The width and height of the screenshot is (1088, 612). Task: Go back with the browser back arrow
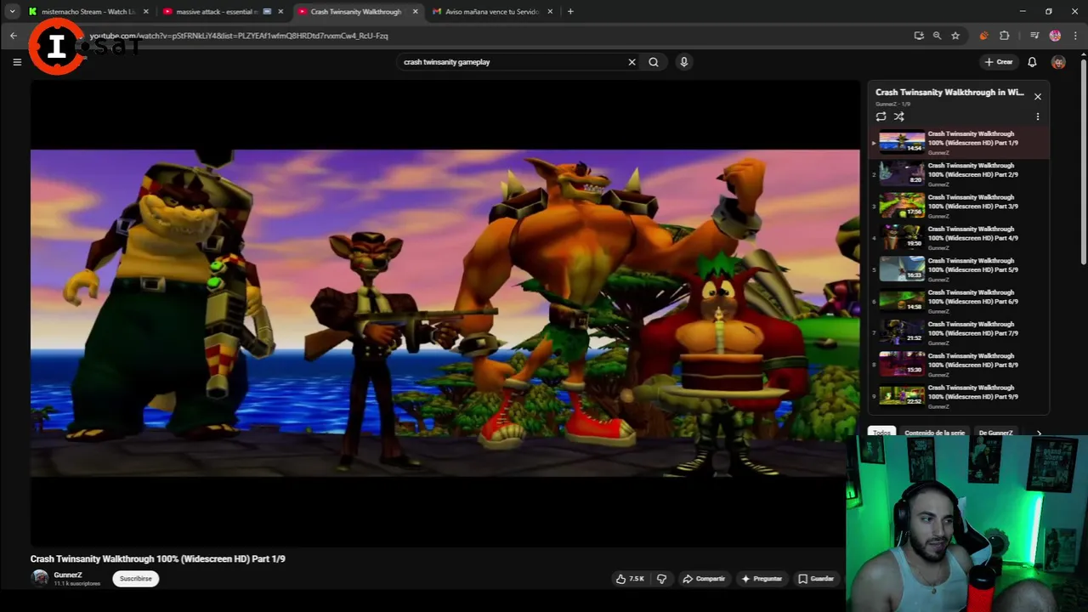pyautogui.click(x=14, y=36)
